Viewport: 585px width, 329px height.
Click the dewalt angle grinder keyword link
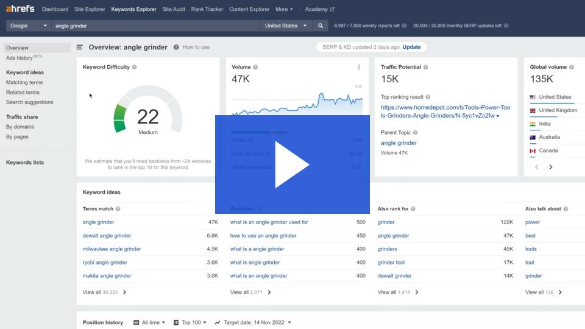[107, 236]
